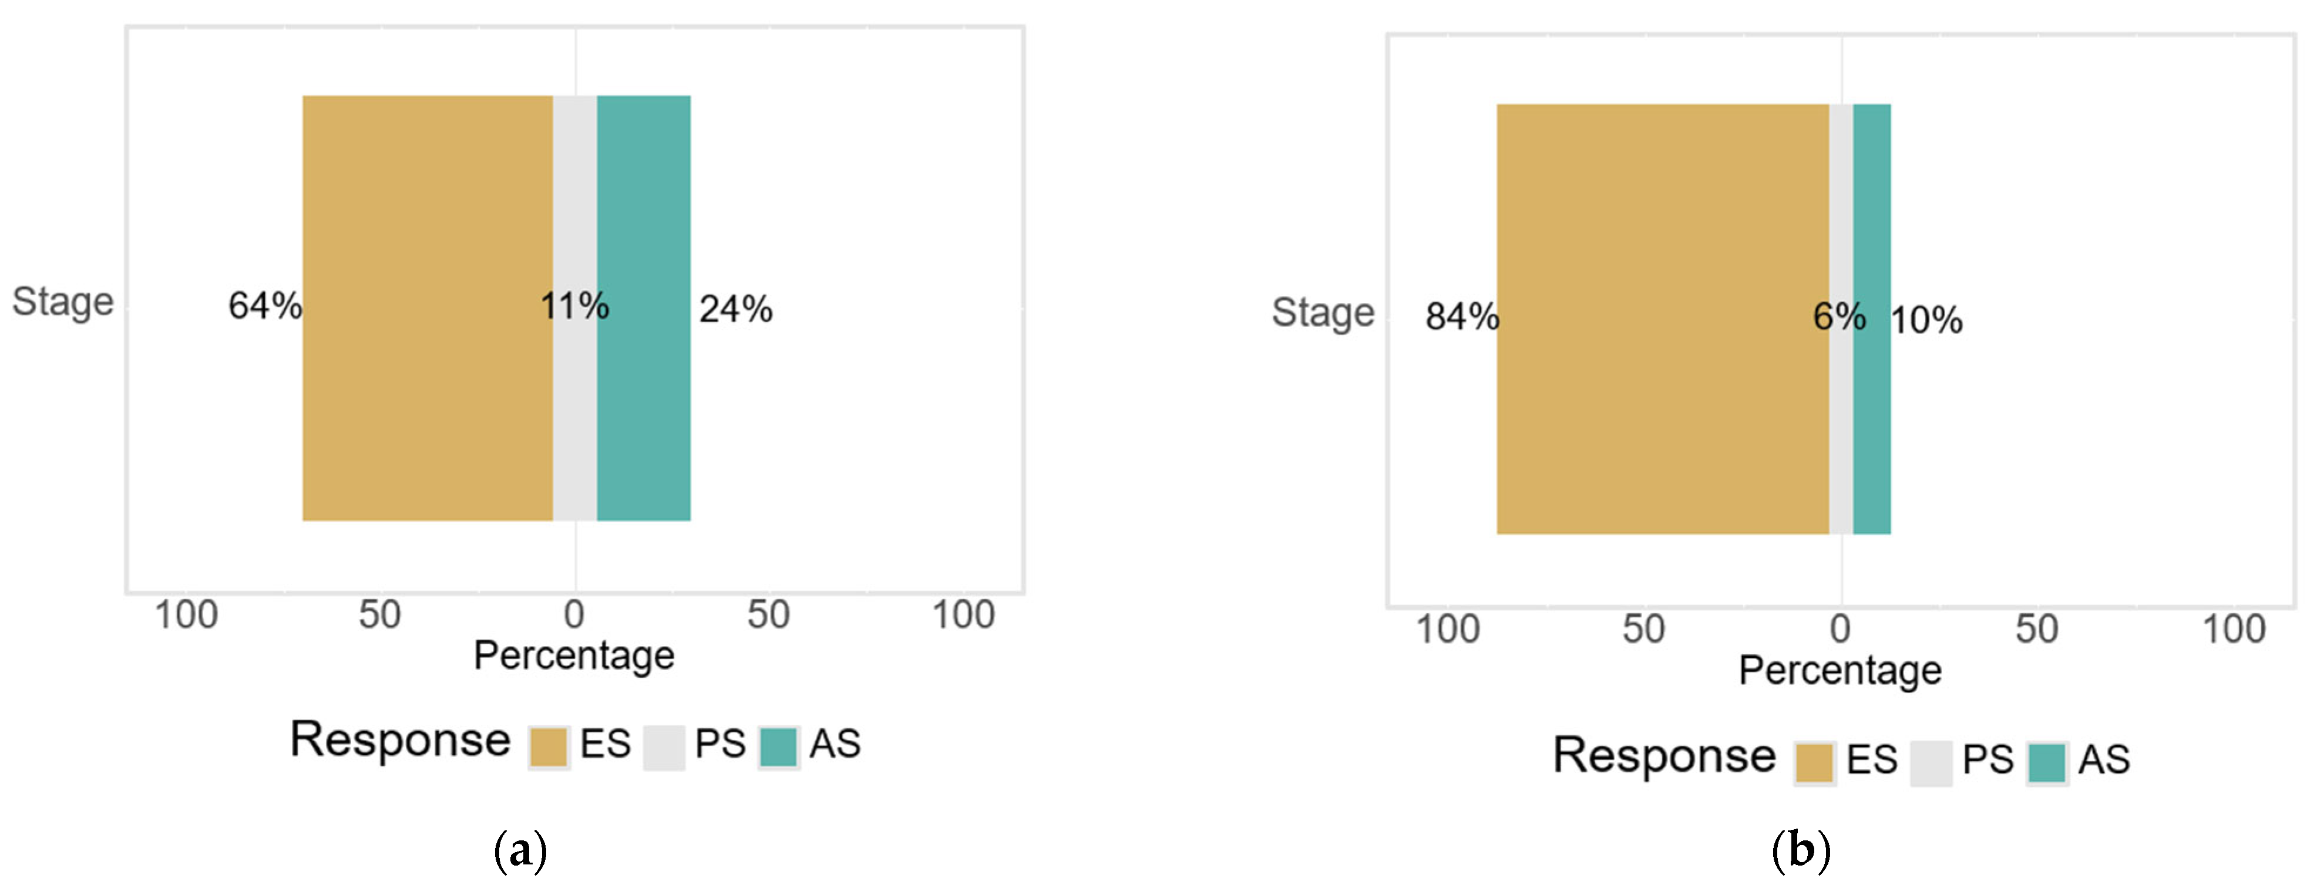This screenshot has width=2317, height=892.
Task: Click the (a) subfigure caption
Action: pos(521,849)
